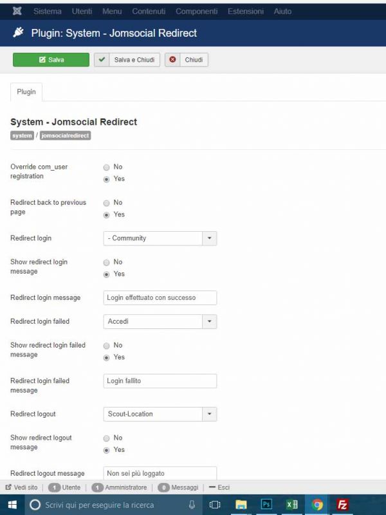The image size is (386, 515).
Task: Open Task View in the taskbar
Action: (x=215, y=505)
